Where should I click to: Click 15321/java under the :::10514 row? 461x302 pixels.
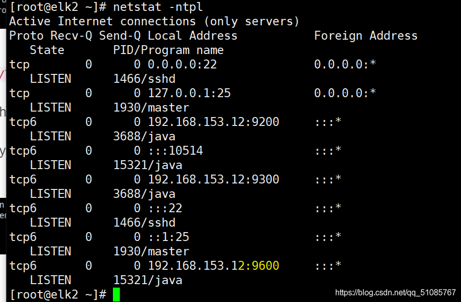point(148,166)
